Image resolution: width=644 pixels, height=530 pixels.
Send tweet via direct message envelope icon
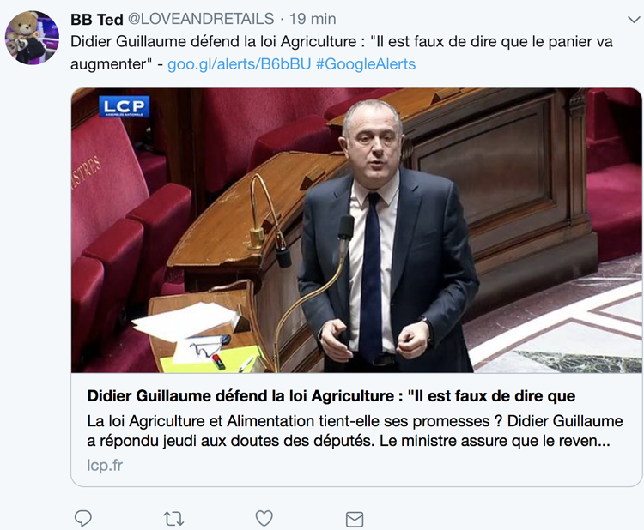[x=355, y=520]
